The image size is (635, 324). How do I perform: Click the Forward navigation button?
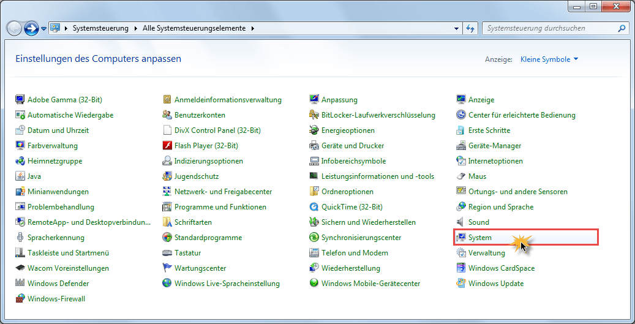[x=31, y=28]
